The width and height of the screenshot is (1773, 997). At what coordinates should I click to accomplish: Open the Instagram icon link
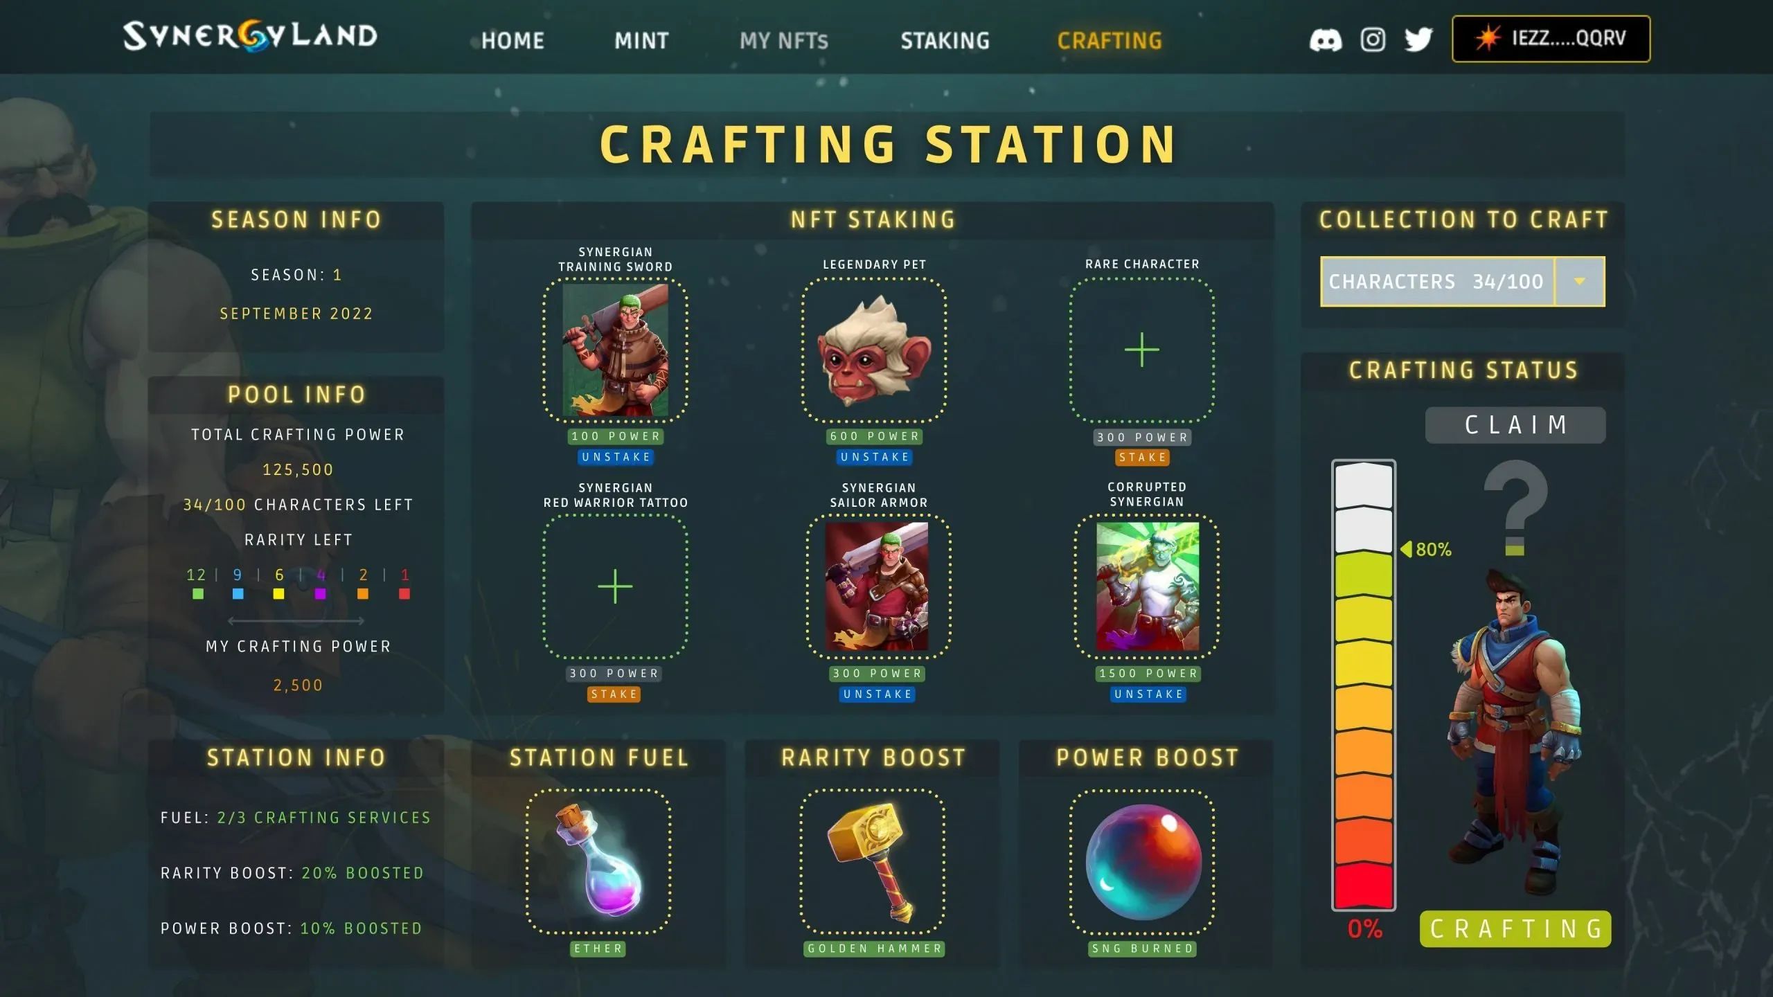pos(1373,39)
